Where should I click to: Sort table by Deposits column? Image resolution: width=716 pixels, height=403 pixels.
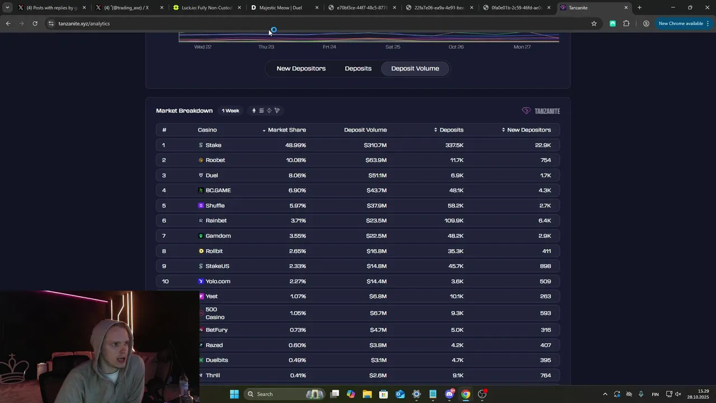(x=449, y=130)
